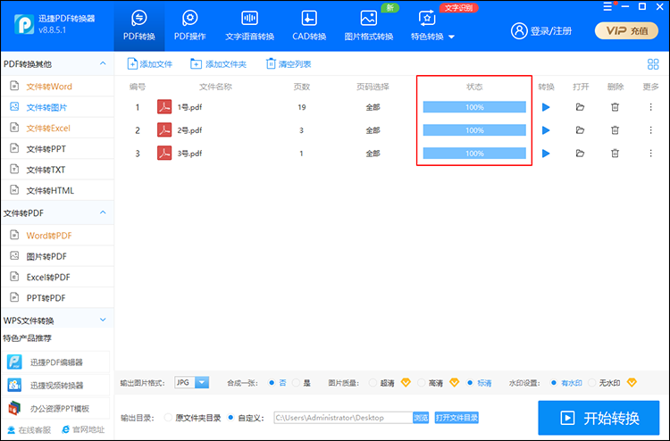Screen dimensions: 670x441
Task: Open more options for 1号.pdf
Action: [x=650, y=107]
